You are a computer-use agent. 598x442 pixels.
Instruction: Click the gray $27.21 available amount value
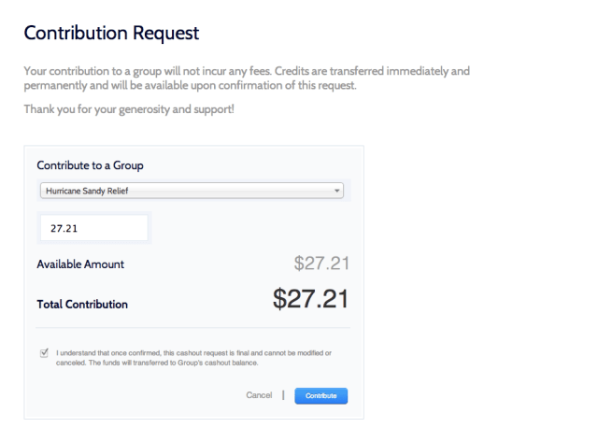coord(321,264)
